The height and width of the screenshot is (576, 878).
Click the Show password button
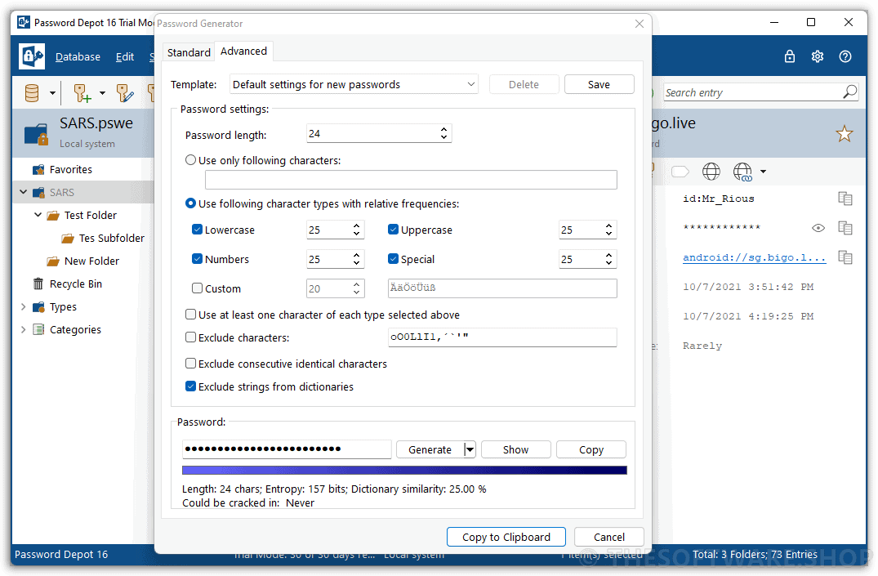pyautogui.click(x=515, y=449)
